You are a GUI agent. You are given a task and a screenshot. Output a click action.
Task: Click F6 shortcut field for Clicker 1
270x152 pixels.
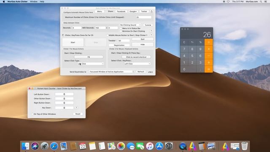[x=89, y=57]
